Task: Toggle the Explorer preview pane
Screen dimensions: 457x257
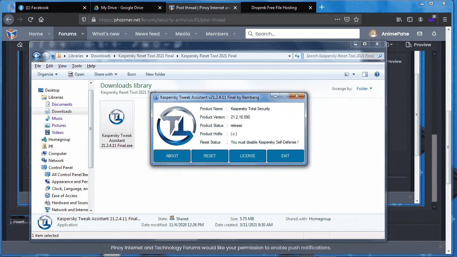Action: click(x=365, y=74)
